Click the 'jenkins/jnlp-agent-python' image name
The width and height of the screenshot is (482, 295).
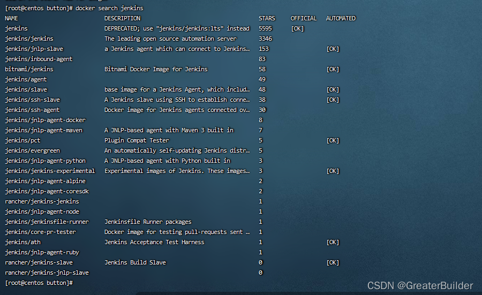pyautogui.click(x=45, y=161)
